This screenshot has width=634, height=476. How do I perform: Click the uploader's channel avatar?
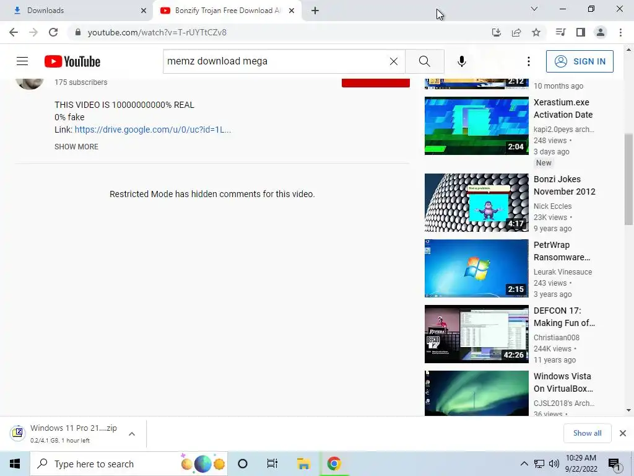(30, 82)
